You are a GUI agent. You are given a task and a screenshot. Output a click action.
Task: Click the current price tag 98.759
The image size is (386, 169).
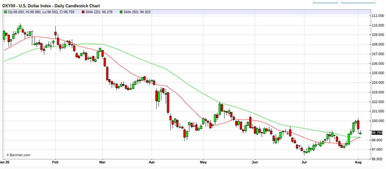coord(377,133)
